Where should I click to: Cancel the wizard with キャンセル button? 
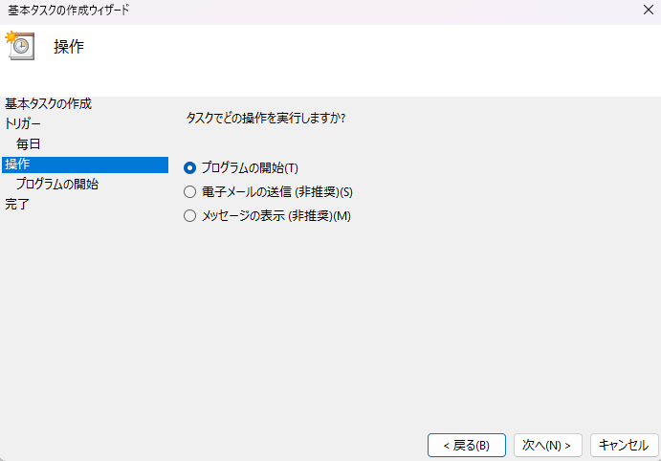coord(624,445)
